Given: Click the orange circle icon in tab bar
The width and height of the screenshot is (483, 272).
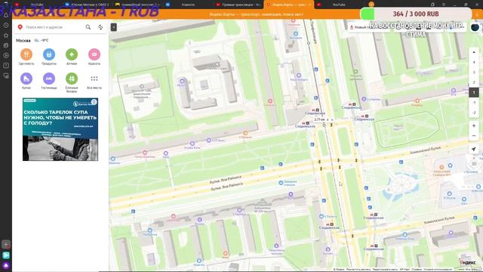Looking at the screenshot, I should 371,5.
